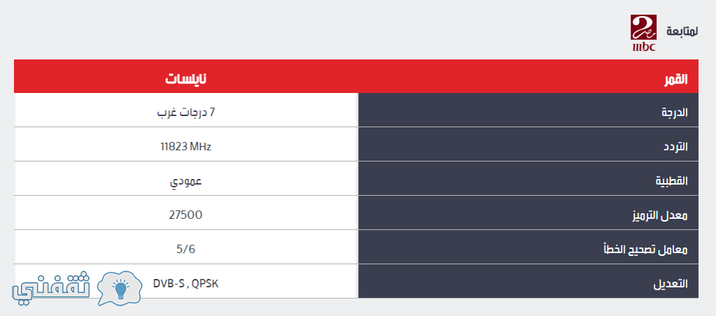Click the القطبية row label
716x316 pixels.
(x=529, y=178)
